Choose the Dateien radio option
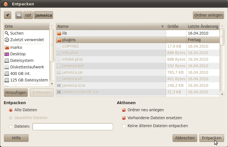Image resolution: width=228 pixels, height=147 pixels. pos(11,127)
